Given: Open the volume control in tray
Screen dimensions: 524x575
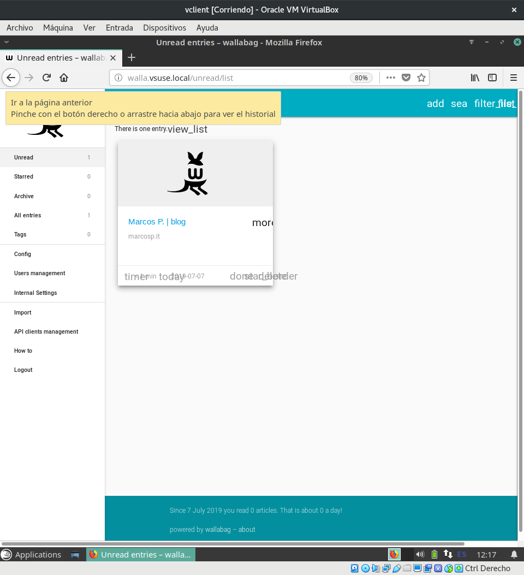Looking at the screenshot, I should [420, 554].
